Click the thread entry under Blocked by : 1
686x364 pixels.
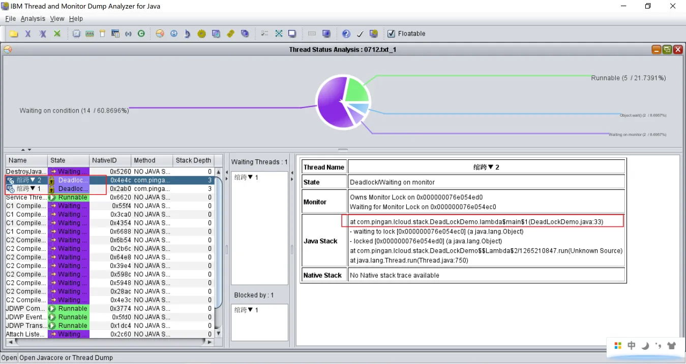247,310
